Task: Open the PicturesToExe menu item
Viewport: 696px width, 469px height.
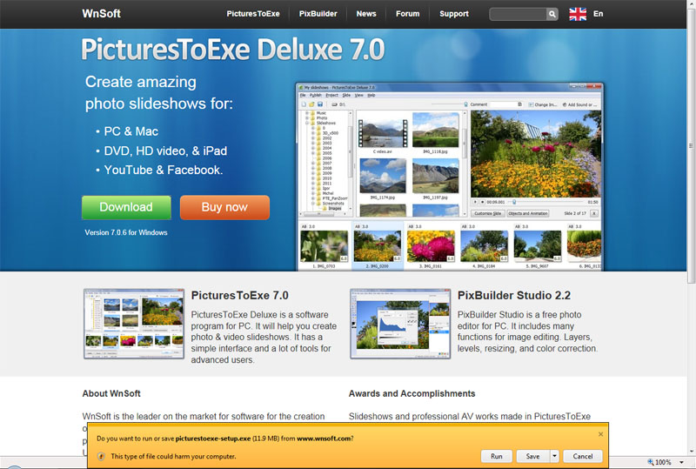Action: pyautogui.click(x=253, y=14)
